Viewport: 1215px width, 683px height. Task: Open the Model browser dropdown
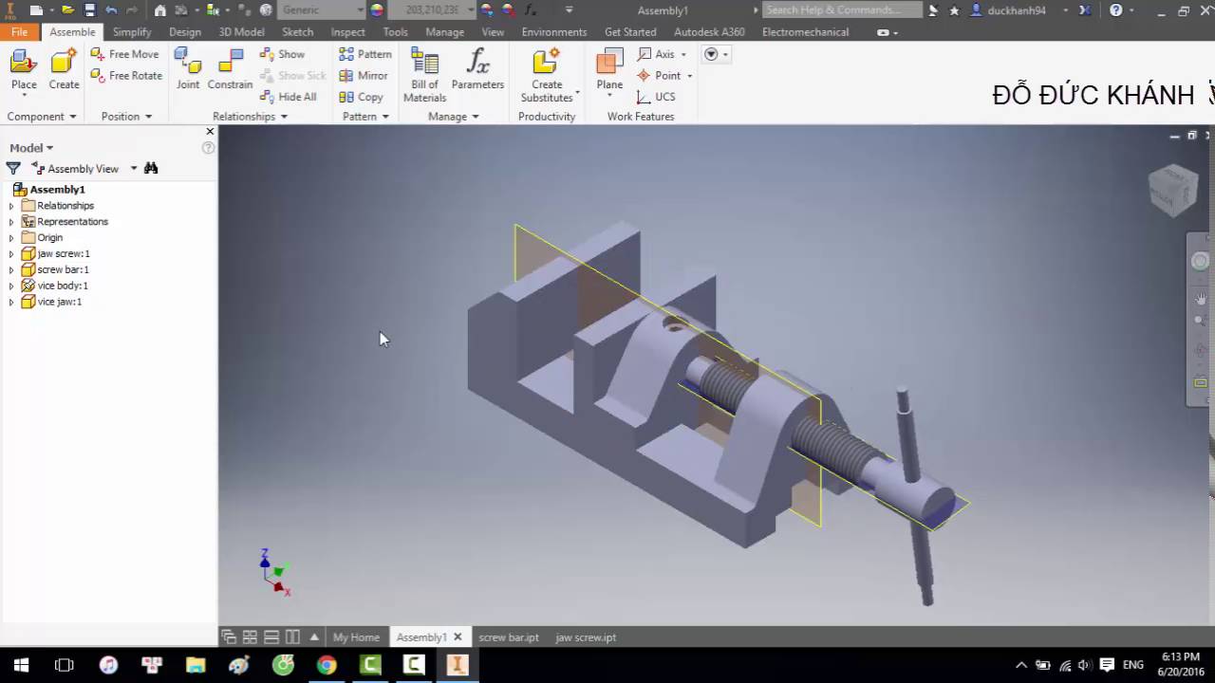coord(31,148)
